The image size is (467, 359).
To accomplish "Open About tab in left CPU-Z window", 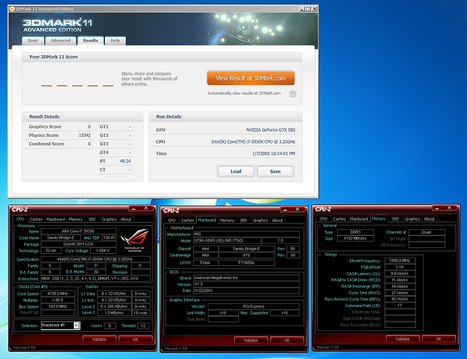I will [126, 219].
